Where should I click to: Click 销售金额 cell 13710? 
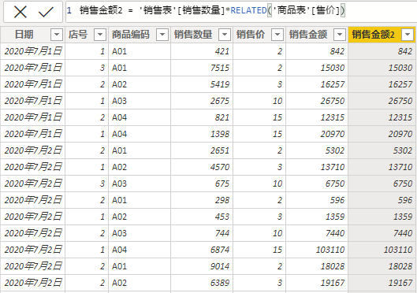pos(317,167)
